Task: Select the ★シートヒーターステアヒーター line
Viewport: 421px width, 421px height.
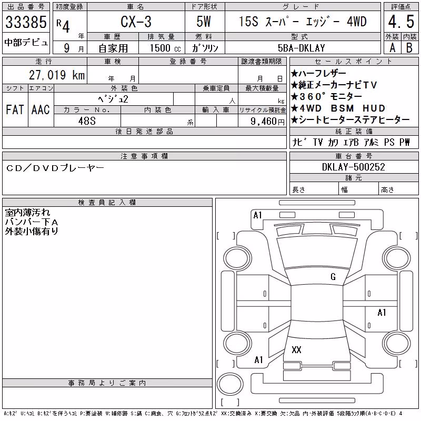Action: (350, 119)
